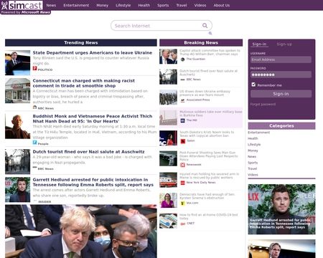Image resolution: width=323 pixels, height=258 pixels.
Task: Click the small zoom icon below search
Action: coord(210,33)
